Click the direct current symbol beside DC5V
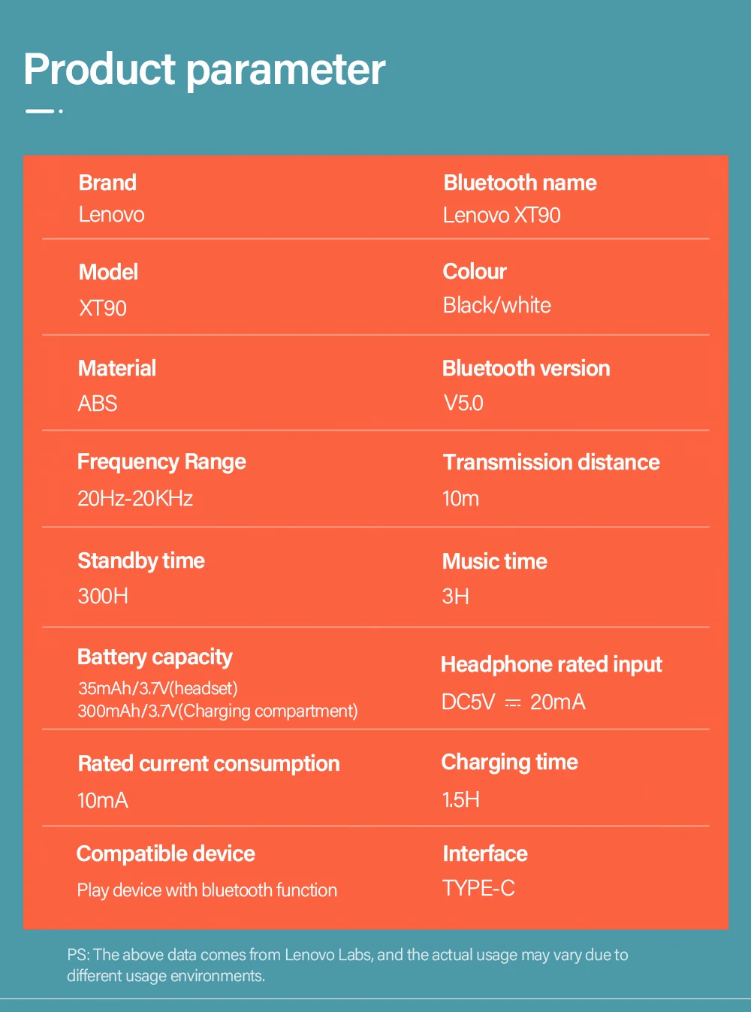Screen dimensions: 751x1012 click(x=513, y=703)
